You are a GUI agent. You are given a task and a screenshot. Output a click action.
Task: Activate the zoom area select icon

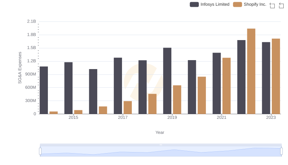pos(272,5)
